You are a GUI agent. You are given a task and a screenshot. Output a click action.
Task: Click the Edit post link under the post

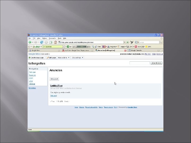tap(54, 96)
